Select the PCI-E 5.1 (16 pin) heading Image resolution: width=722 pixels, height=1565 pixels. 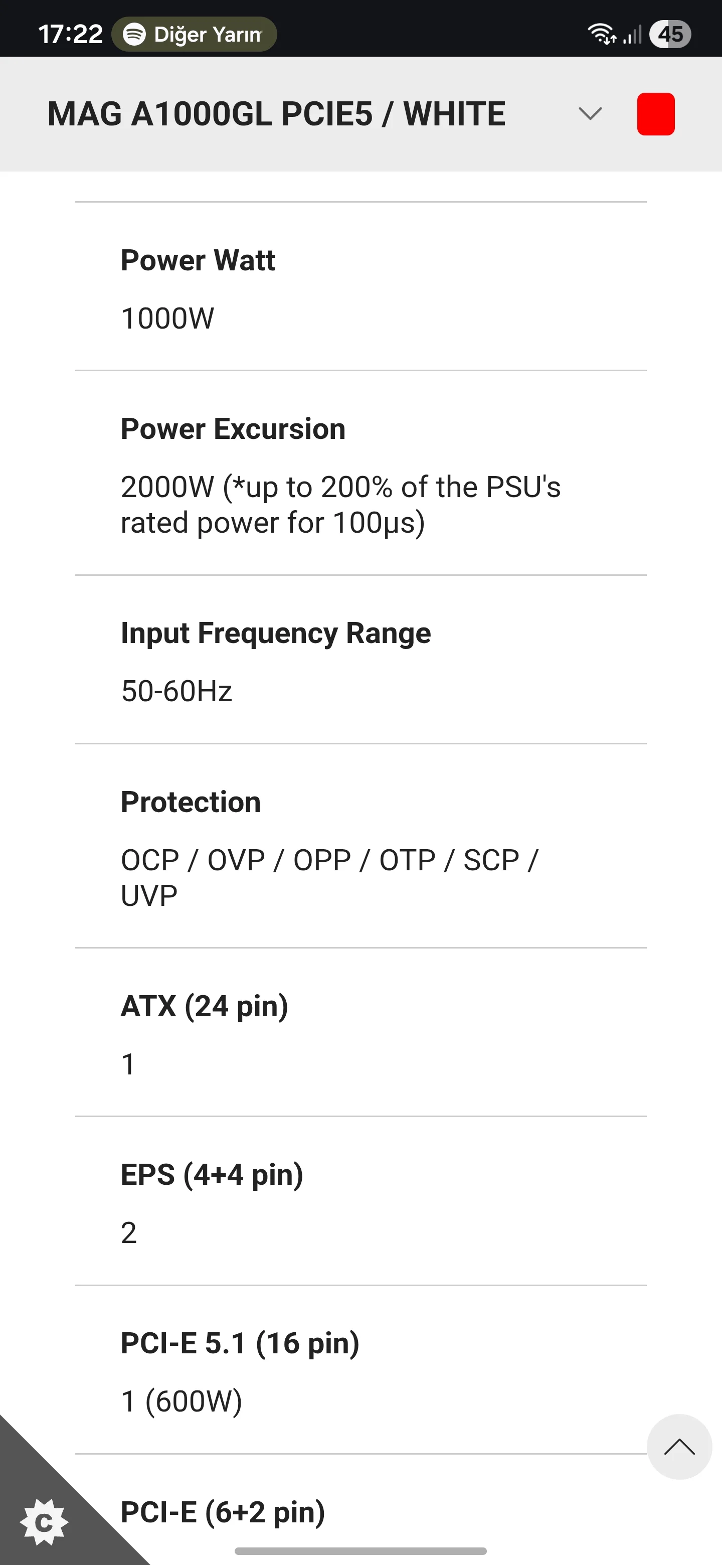pyautogui.click(x=240, y=1343)
